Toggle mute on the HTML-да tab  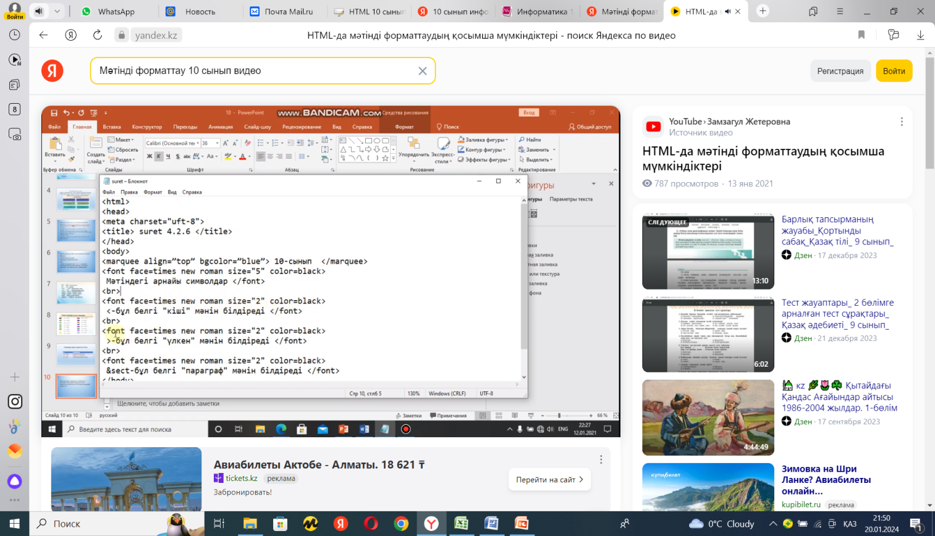tap(727, 11)
